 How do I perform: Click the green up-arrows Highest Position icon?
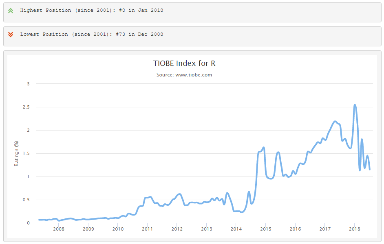pos(11,11)
